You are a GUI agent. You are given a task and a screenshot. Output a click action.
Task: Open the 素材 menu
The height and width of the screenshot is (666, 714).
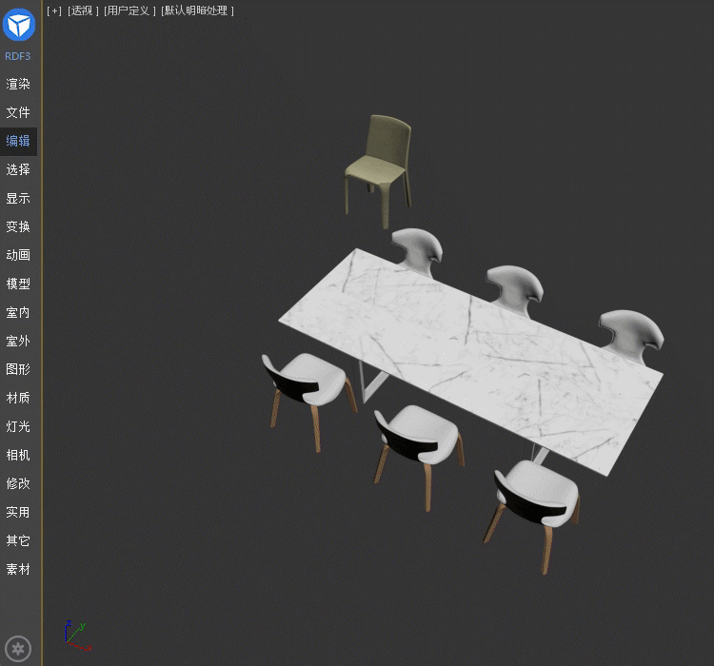click(x=18, y=570)
